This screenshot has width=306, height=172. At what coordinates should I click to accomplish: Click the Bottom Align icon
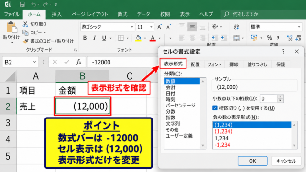click(203, 27)
